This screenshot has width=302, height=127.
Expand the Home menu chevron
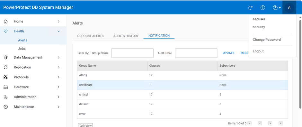pos(58,21)
